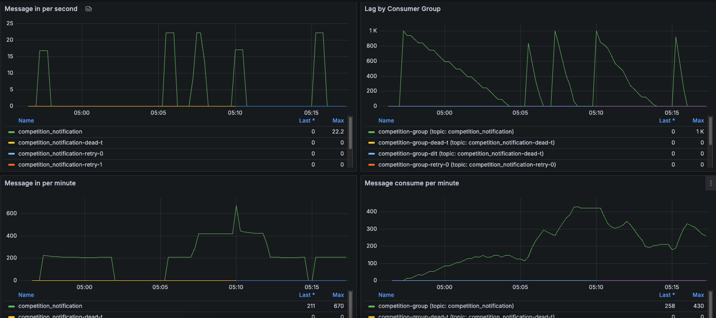Toggle competition-group-retry-0 series in Lag legend
This screenshot has height=318, width=716.
[x=467, y=165]
